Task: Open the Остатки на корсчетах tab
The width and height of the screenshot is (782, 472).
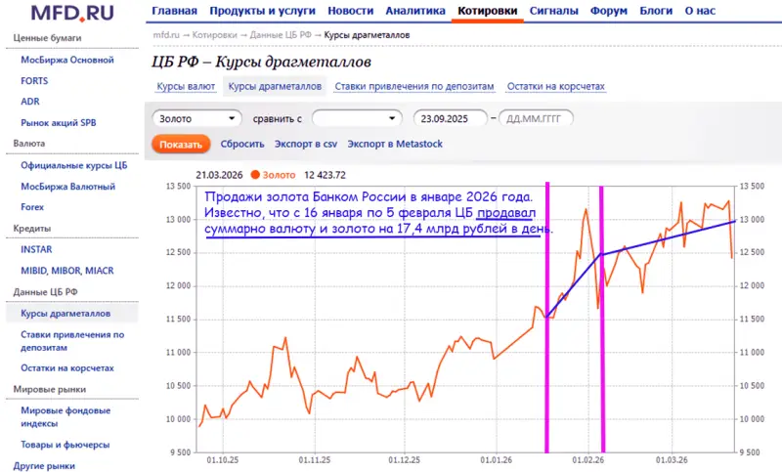Action: [x=556, y=86]
